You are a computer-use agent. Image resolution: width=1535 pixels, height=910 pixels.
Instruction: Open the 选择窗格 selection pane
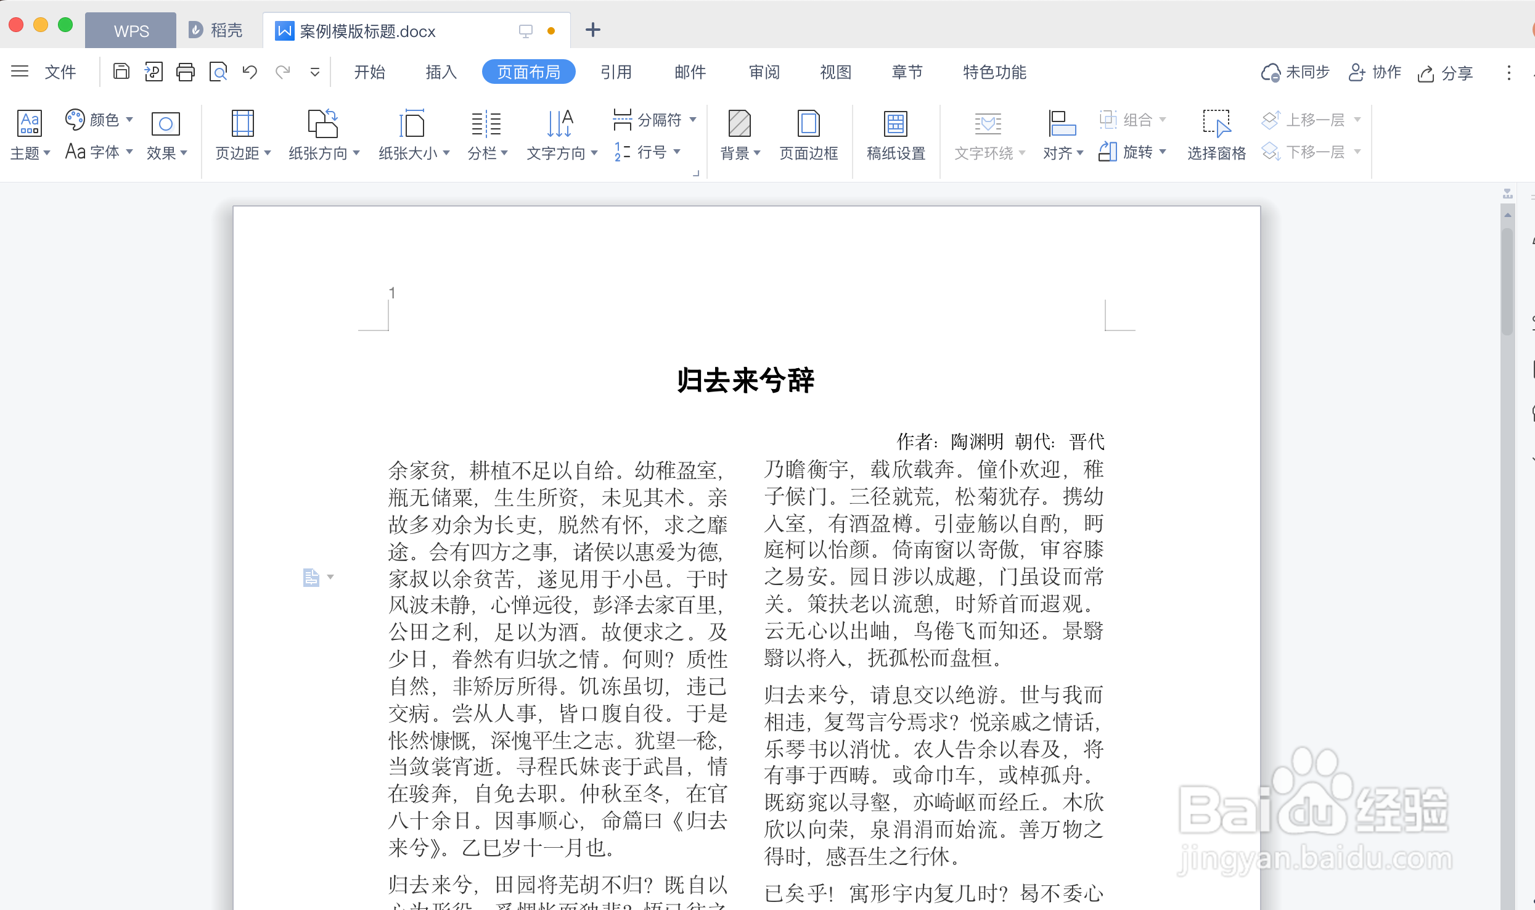tap(1216, 134)
